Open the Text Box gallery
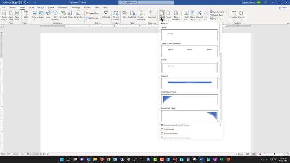Viewport: 290px width, 163px height. point(186,15)
